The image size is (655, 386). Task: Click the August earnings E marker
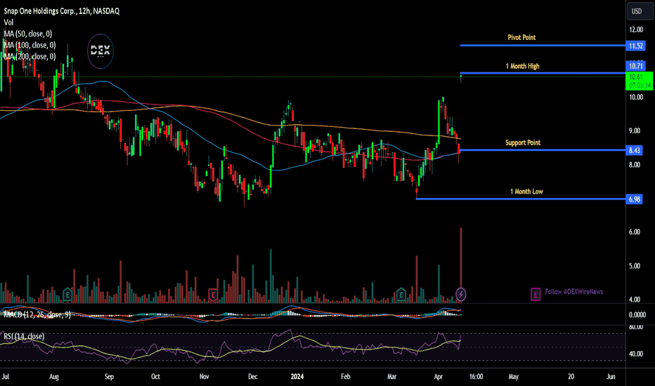click(x=67, y=295)
